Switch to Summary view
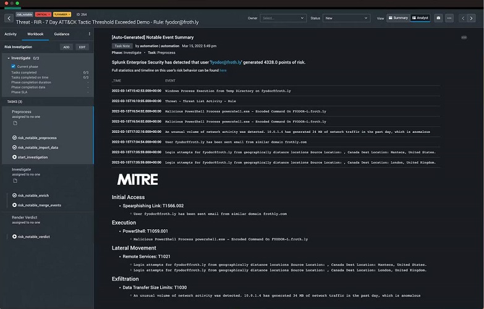This screenshot has height=309, width=484. (x=398, y=18)
